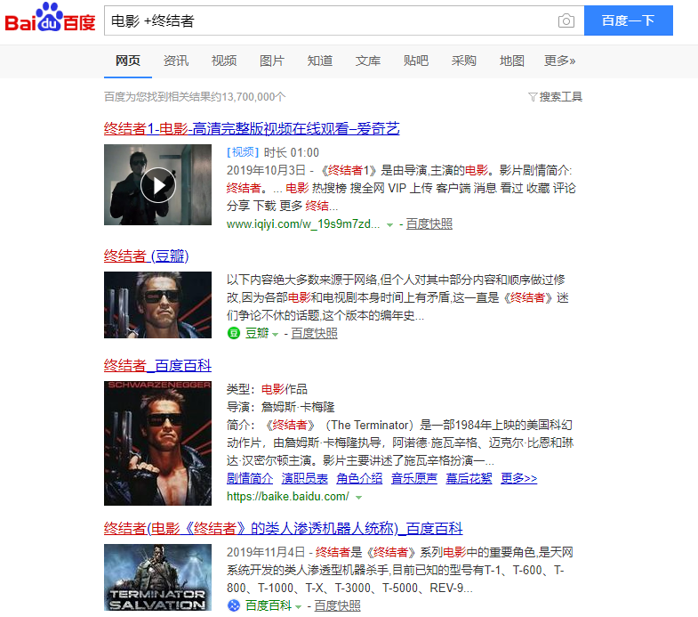Click the https://baike.baidu.com/ URL
Viewport: 698px width, 617px height.
(287, 496)
